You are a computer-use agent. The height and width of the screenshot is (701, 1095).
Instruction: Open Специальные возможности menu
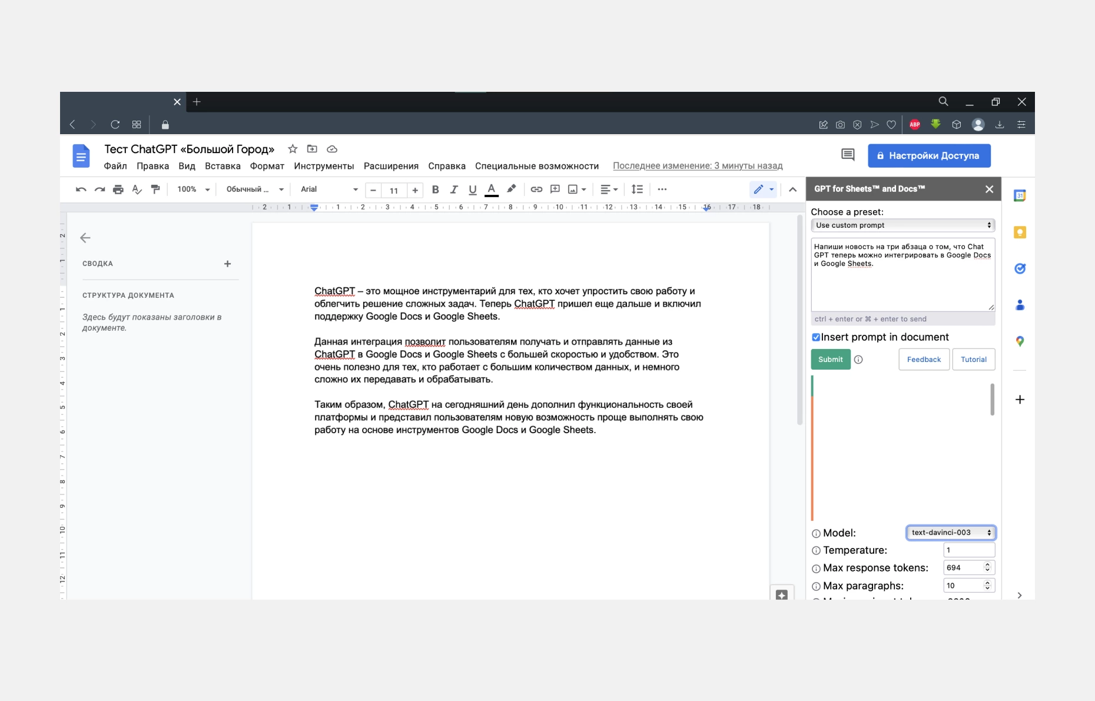(x=537, y=166)
